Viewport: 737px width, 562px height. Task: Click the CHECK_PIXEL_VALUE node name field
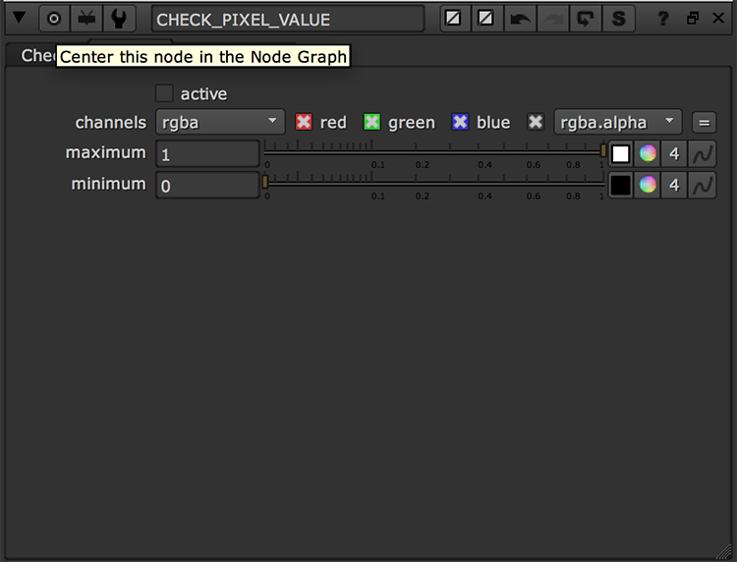(288, 20)
